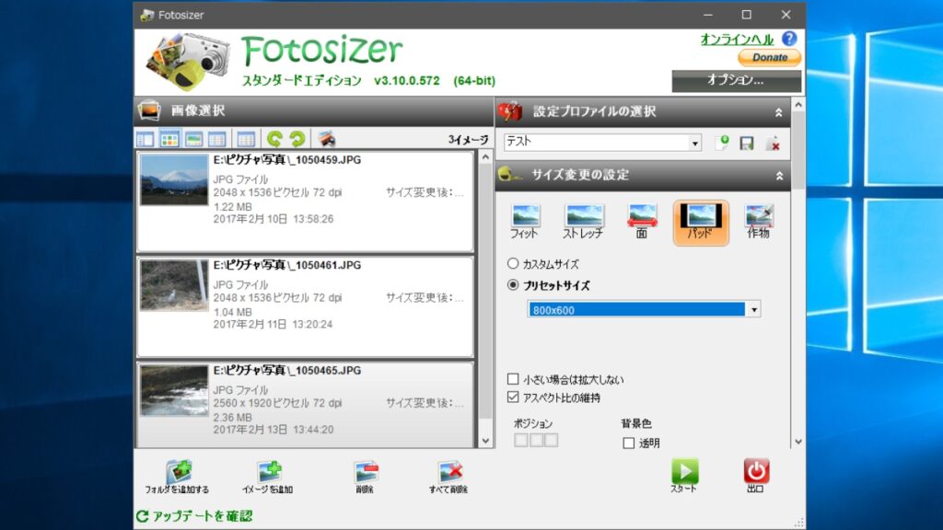Click the Fotosizer camera logo
The image size is (943, 530).
click(188, 62)
